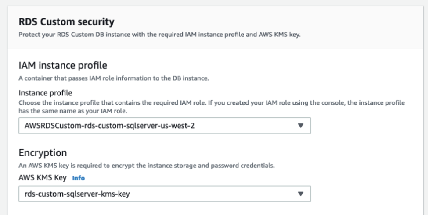Open the Instance profile dropdown arrow

[301, 125]
